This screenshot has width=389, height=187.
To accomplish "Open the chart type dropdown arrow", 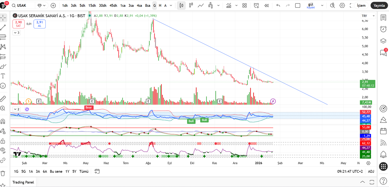I will (218, 5).
